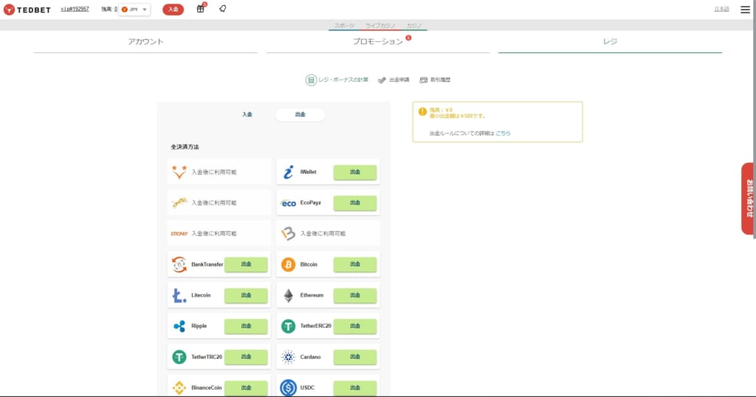Click the Litecoin logo icon

point(179,295)
